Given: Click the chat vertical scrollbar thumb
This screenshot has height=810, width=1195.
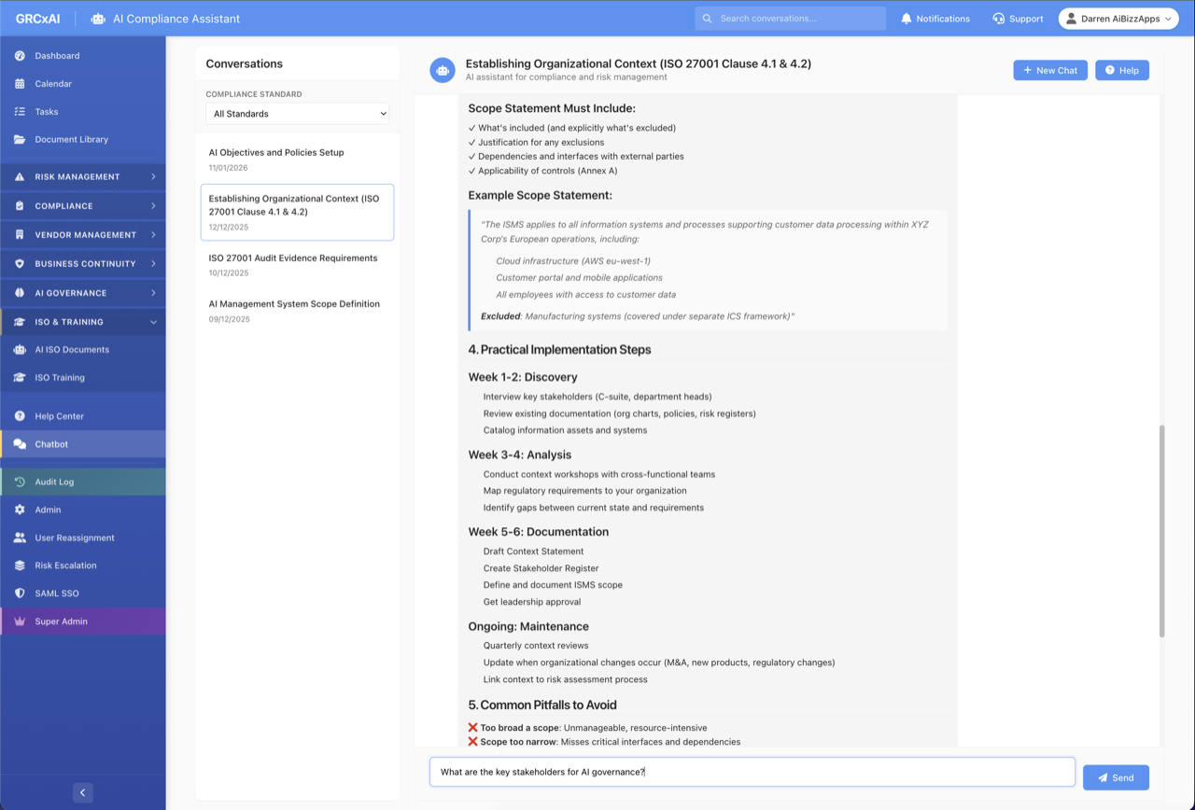Looking at the screenshot, I should click(1161, 530).
